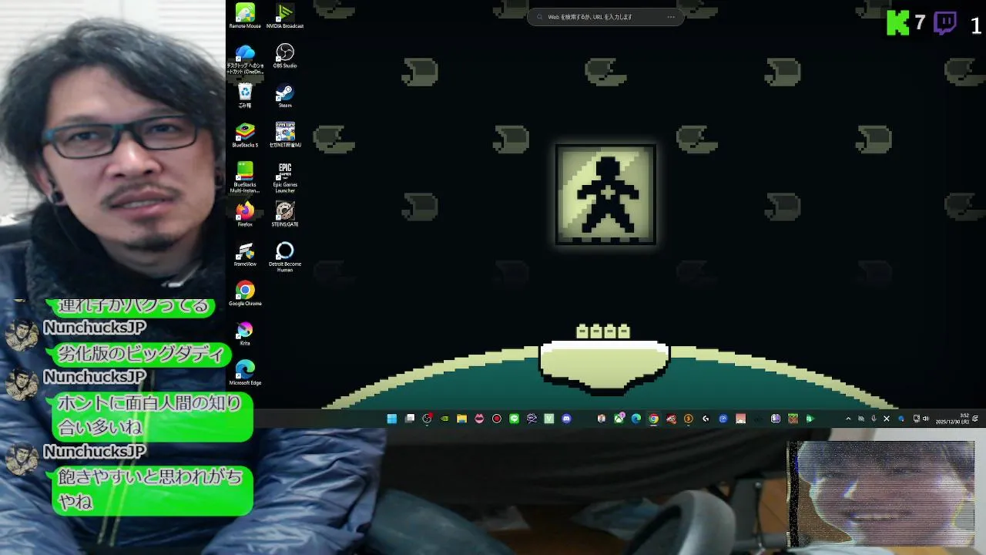Launch Krita from the desktop
Image resolution: width=986 pixels, height=555 pixels.
pyautogui.click(x=245, y=333)
